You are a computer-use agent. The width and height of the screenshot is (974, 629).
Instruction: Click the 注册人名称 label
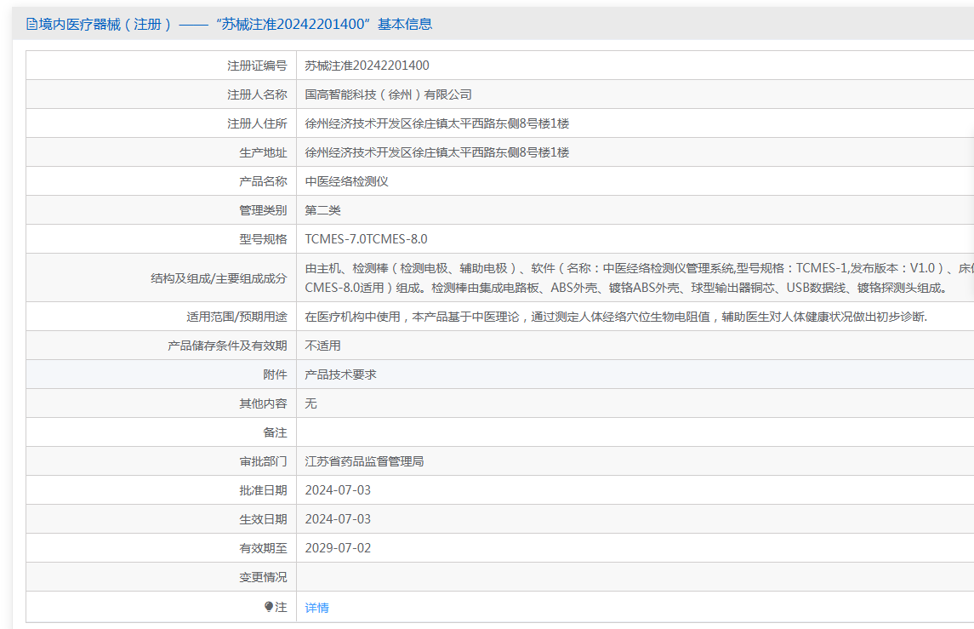coord(257,94)
